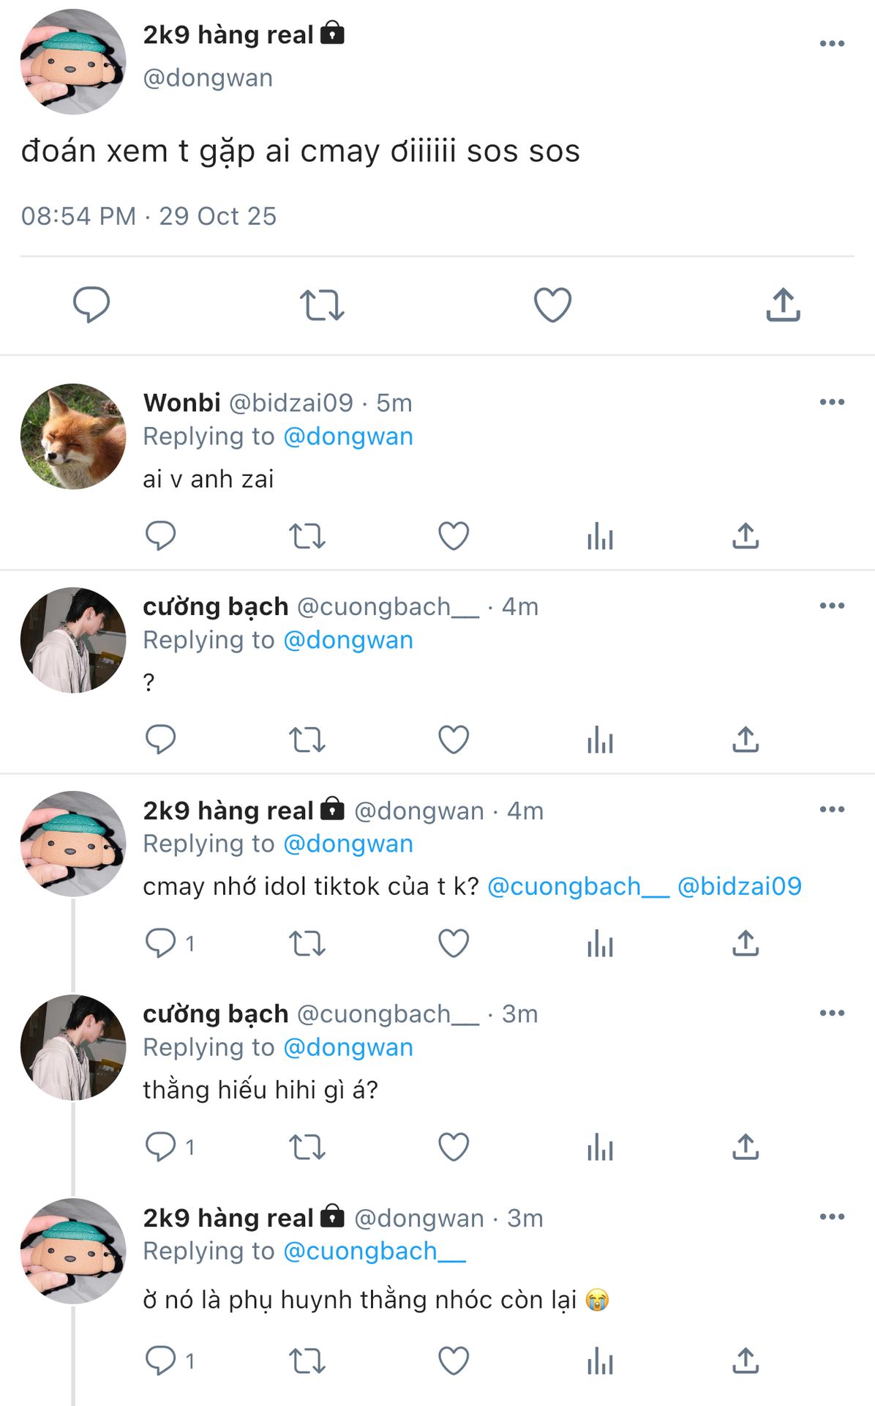Screen dimensions: 875x1406
Task: Open more options on cường bạch's "?" reply
Action: [x=832, y=606]
